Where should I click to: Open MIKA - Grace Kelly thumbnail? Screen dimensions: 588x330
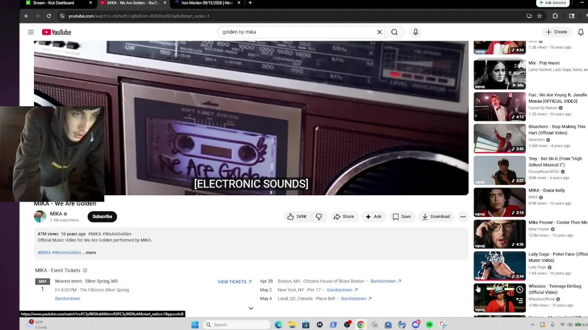click(x=500, y=202)
